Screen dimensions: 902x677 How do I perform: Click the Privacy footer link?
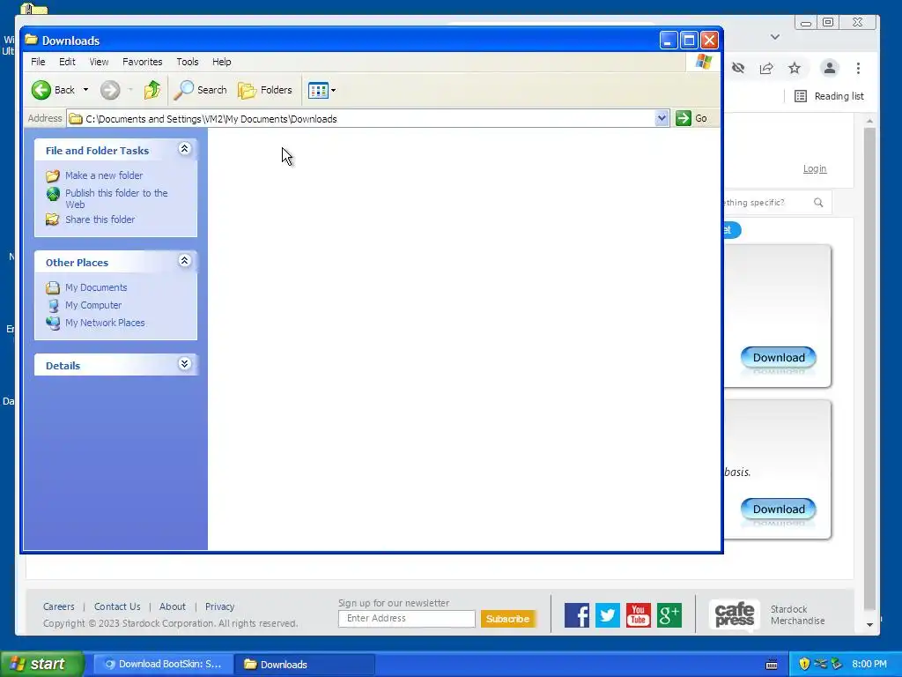[x=219, y=606]
